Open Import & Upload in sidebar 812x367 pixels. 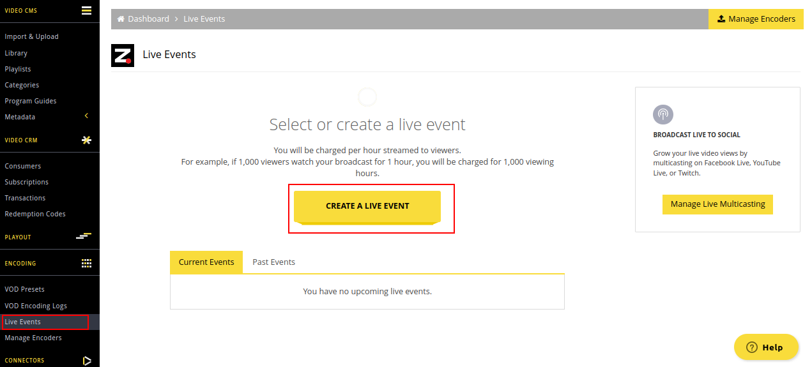(x=31, y=37)
